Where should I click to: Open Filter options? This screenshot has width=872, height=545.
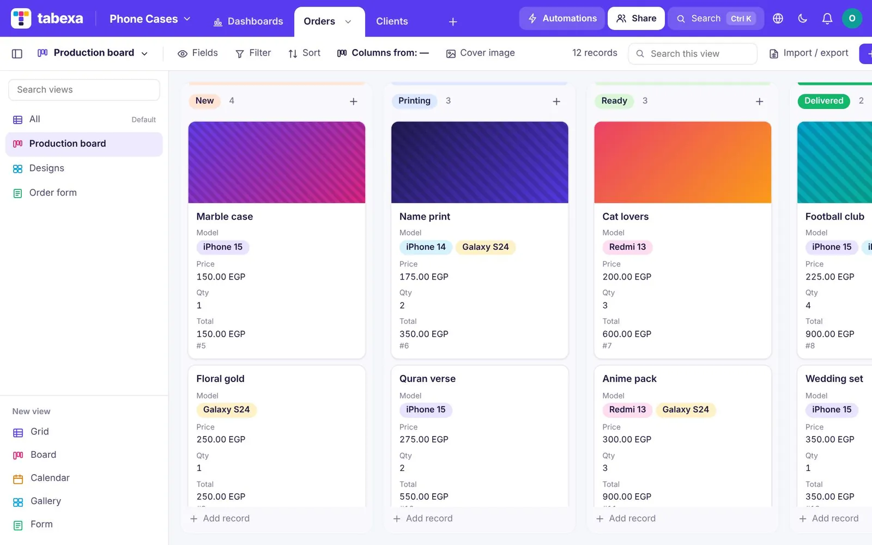point(253,53)
